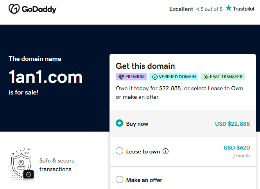Click the dark checkmark badge on shield
The image size is (260, 189).
click(x=29, y=174)
